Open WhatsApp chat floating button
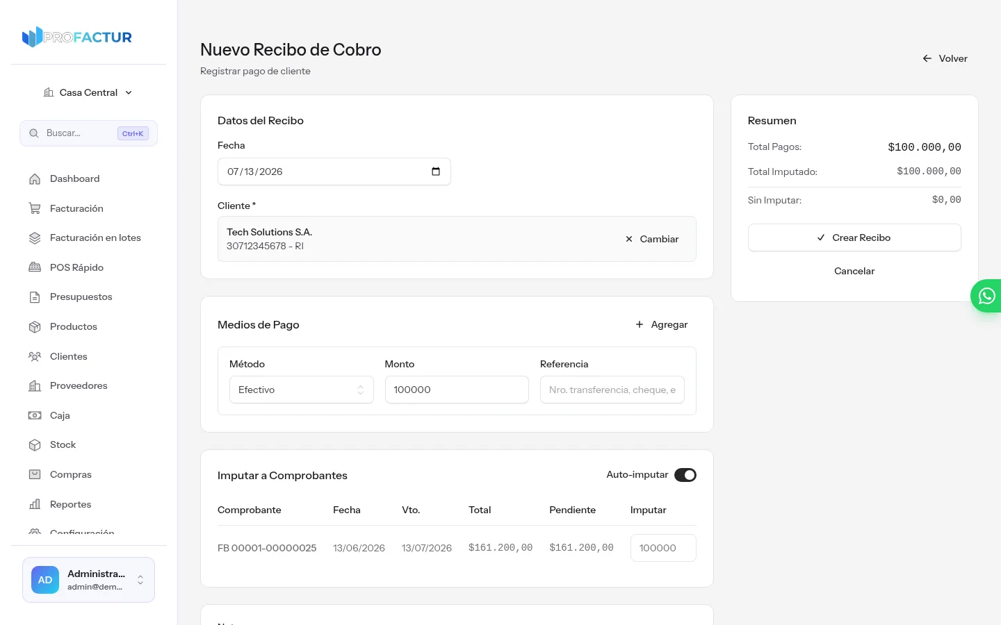The image size is (1001, 625). click(x=986, y=296)
